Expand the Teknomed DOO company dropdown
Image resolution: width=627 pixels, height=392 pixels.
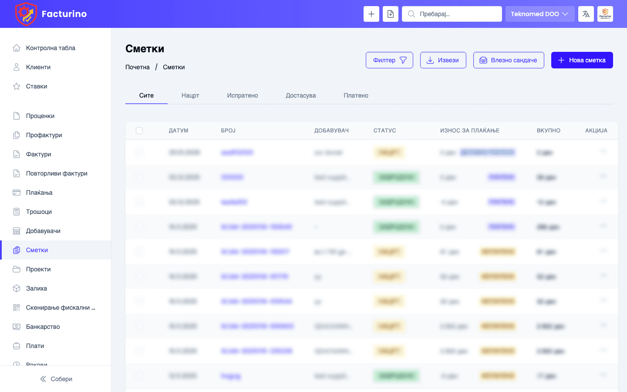(539, 14)
